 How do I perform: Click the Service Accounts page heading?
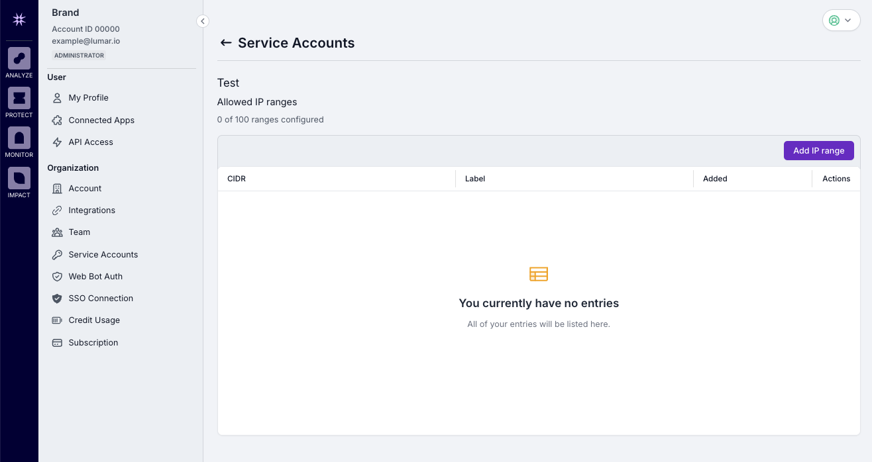click(296, 43)
